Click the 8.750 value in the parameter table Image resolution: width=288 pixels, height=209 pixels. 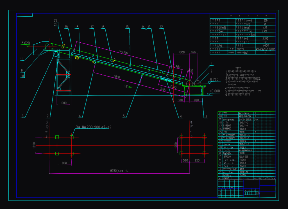[x=264, y=31]
